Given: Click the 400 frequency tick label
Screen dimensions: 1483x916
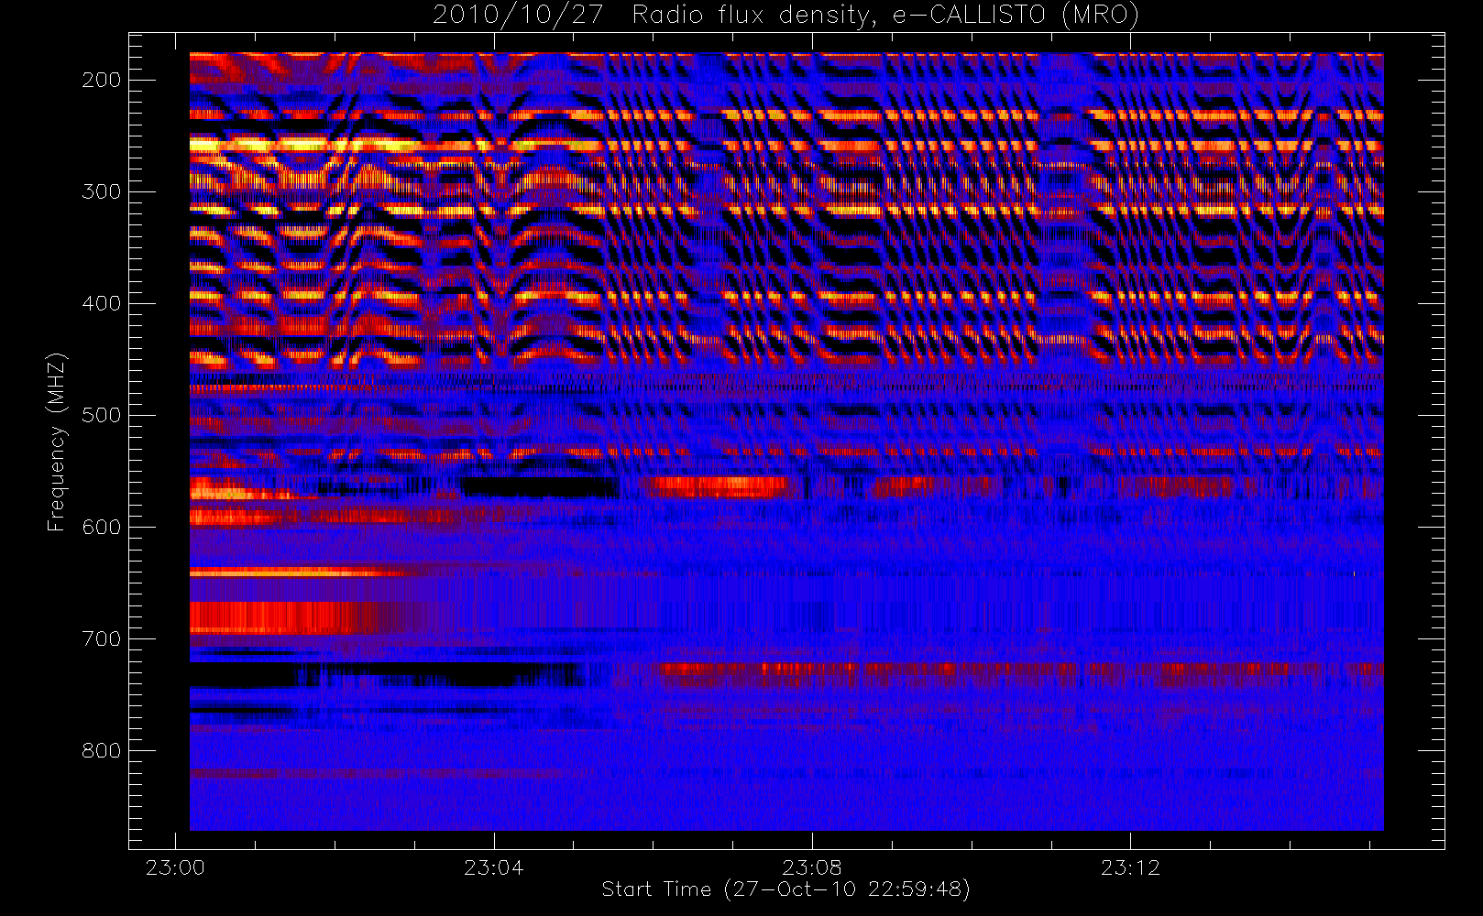Looking at the screenshot, I should pyautogui.click(x=102, y=303).
